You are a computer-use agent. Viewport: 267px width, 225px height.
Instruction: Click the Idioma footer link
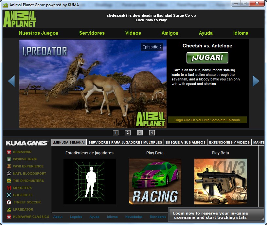[112, 216]
